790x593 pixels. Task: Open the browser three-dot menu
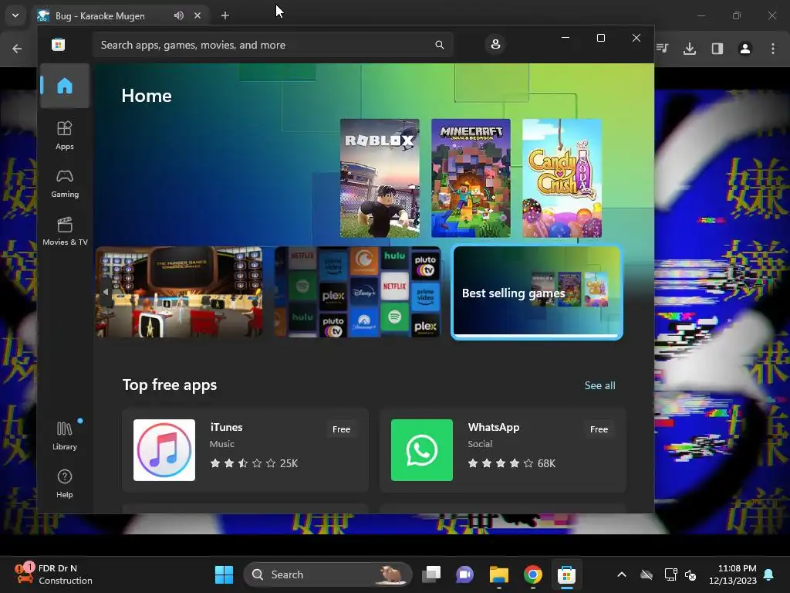[773, 49]
